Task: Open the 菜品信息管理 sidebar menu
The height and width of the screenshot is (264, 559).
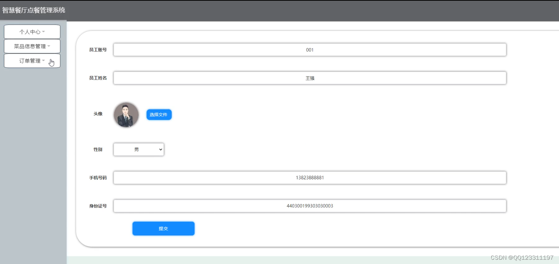Action: coord(32,46)
